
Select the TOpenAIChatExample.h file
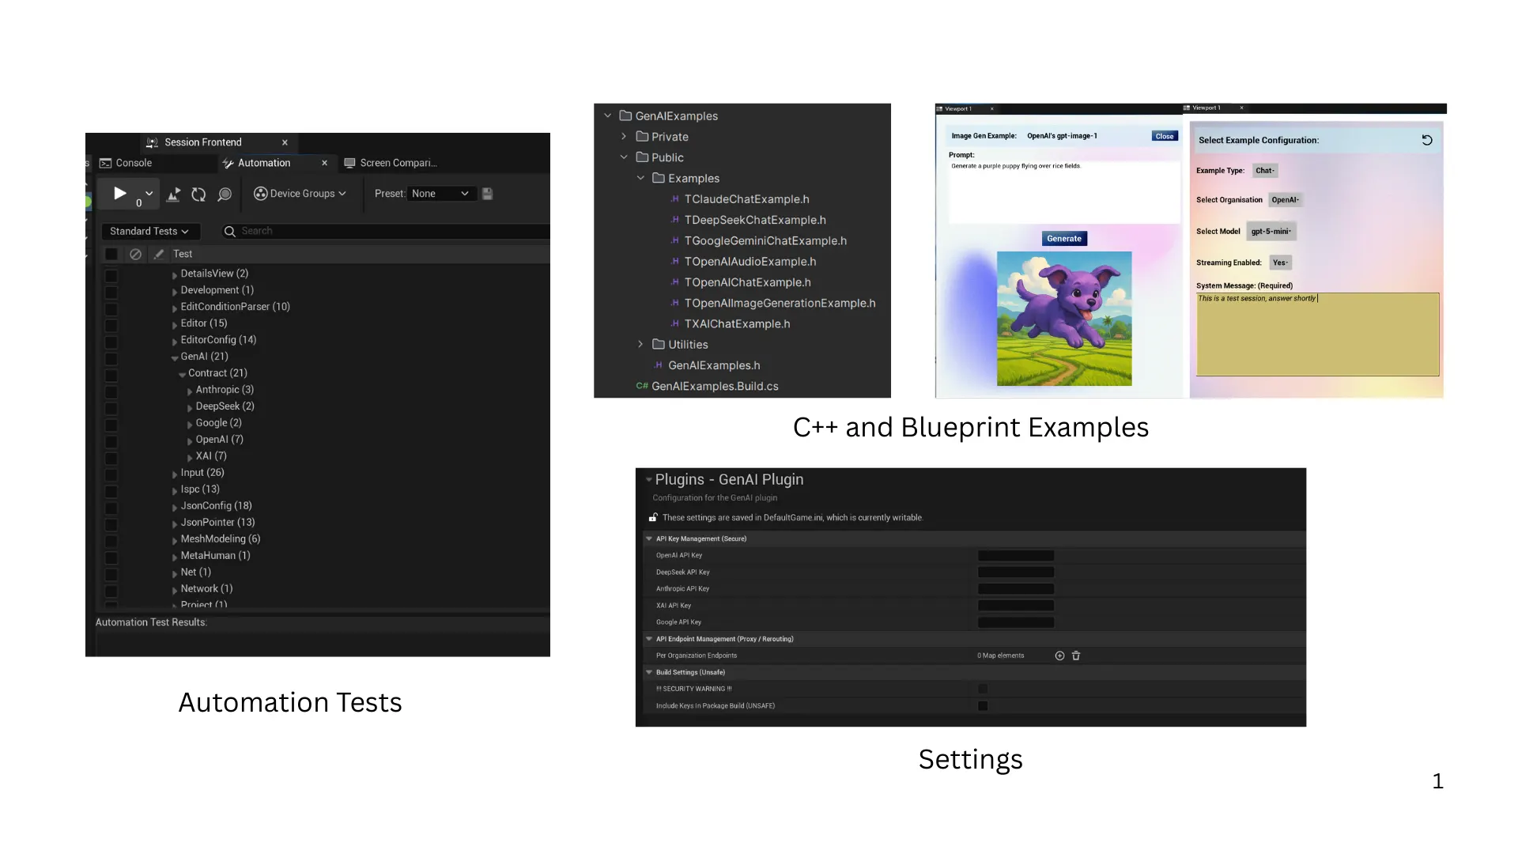click(747, 282)
